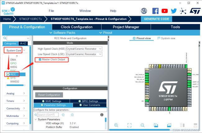Click the 10 years anniversary badge icon
202x133 pixels.
(x=144, y=11)
